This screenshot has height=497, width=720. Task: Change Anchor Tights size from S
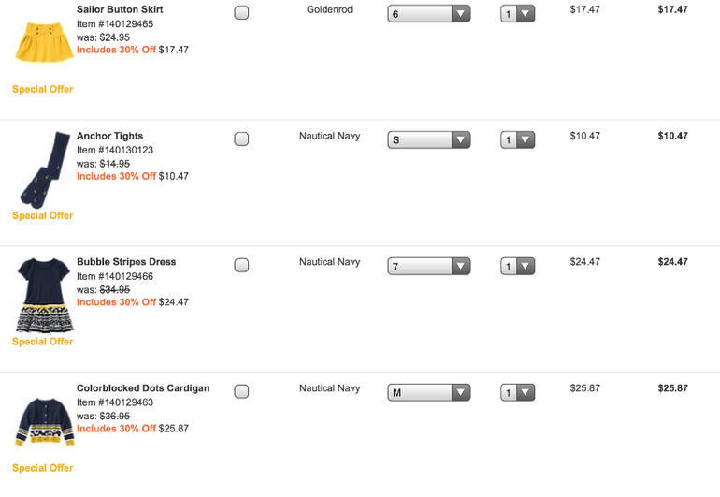point(428,140)
